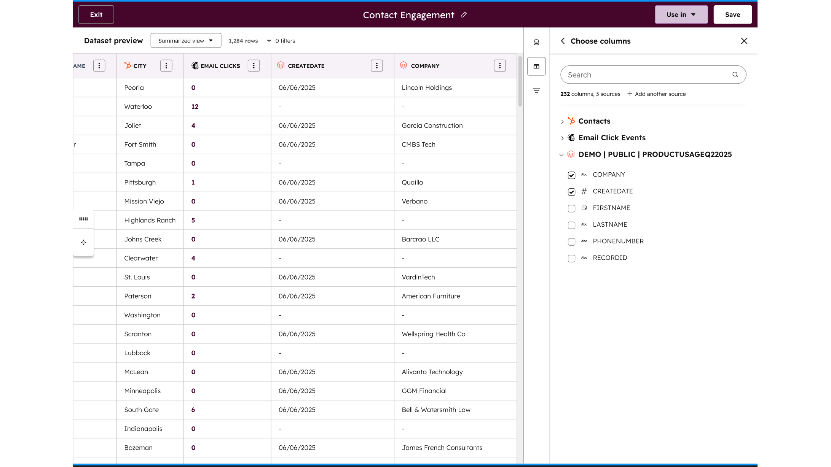This screenshot has width=831, height=467.
Task: Open EMAIL CLICKS column three-dot menu
Action: [x=254, y=66]
